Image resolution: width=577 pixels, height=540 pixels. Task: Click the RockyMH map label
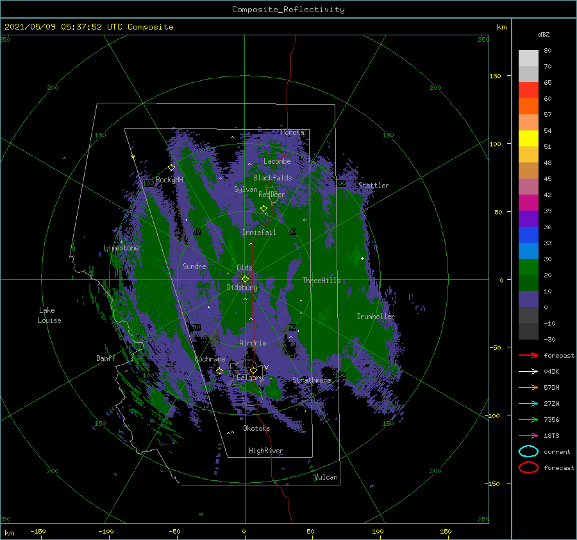coord(170,180)
